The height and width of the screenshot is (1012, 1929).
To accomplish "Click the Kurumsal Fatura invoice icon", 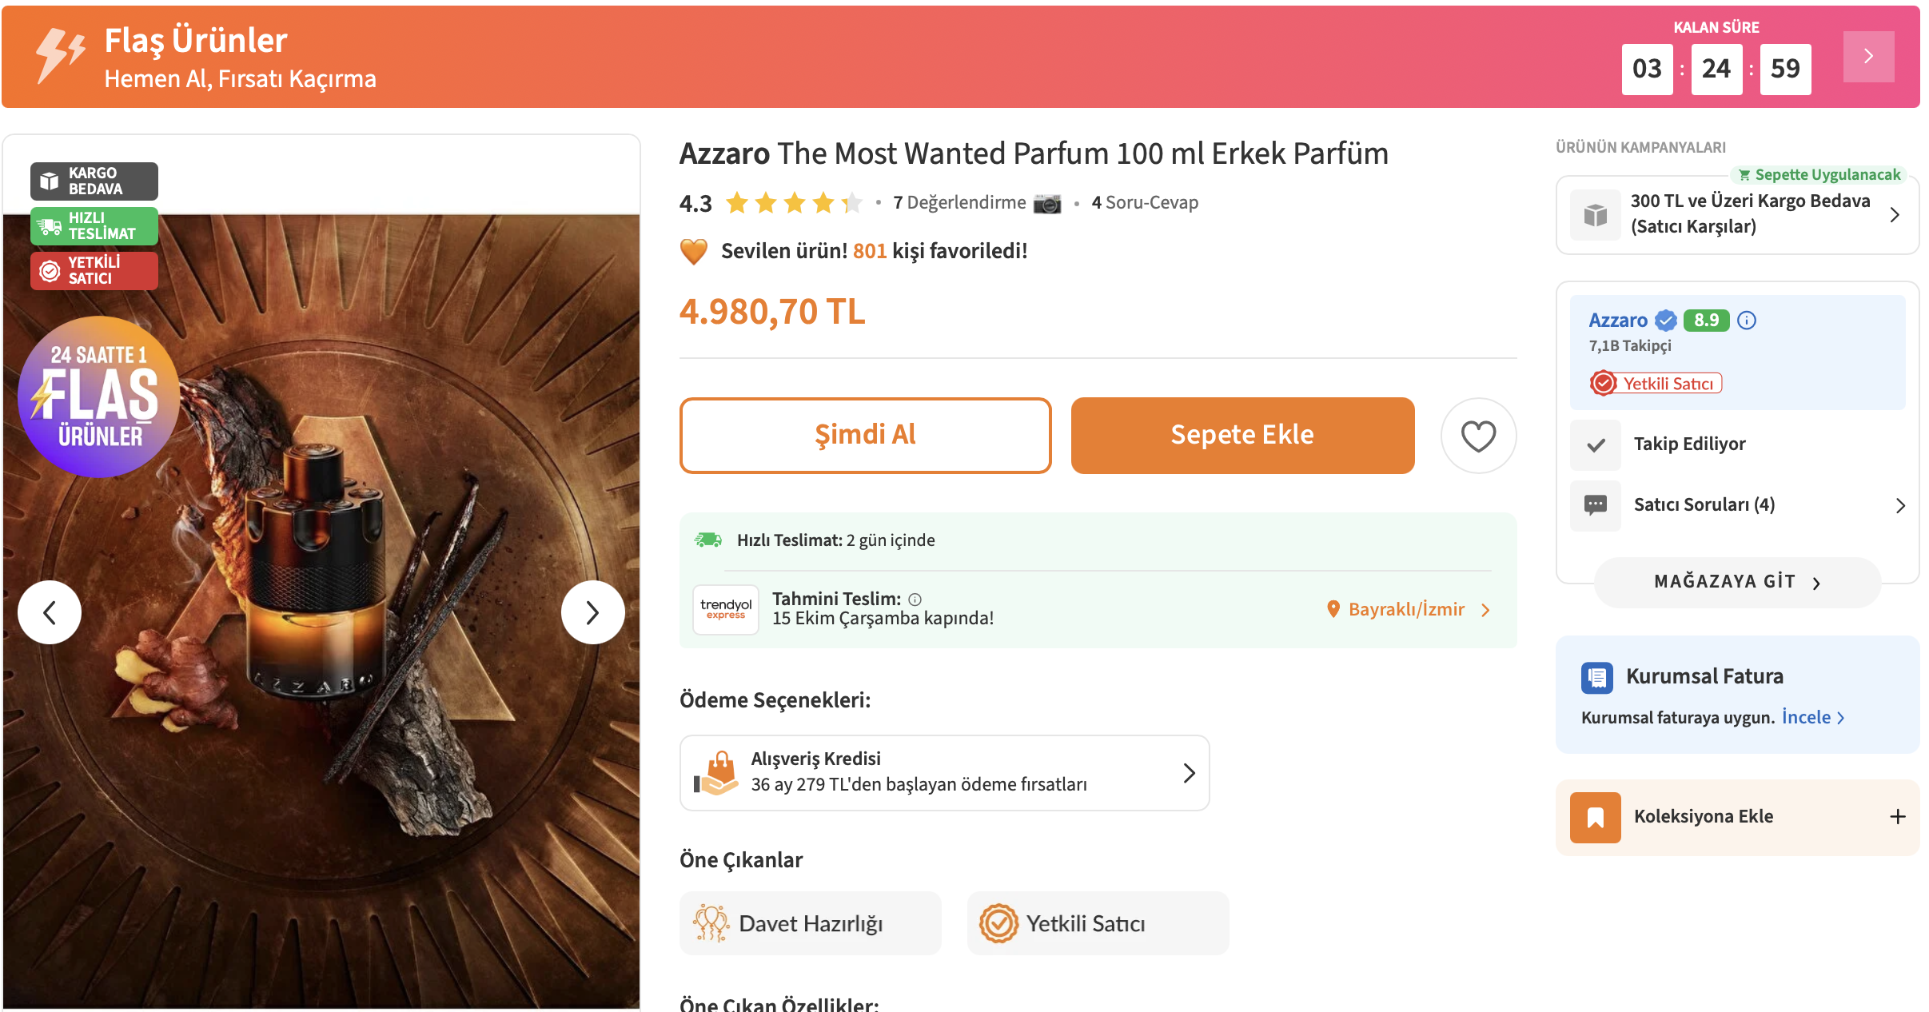I will coord(1596,677).
